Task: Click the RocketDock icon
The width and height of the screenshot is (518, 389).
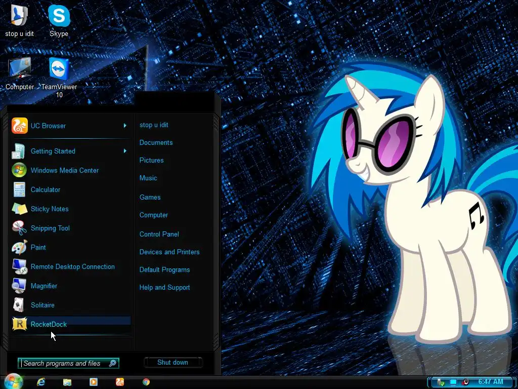Action: (x=20, y=324)
